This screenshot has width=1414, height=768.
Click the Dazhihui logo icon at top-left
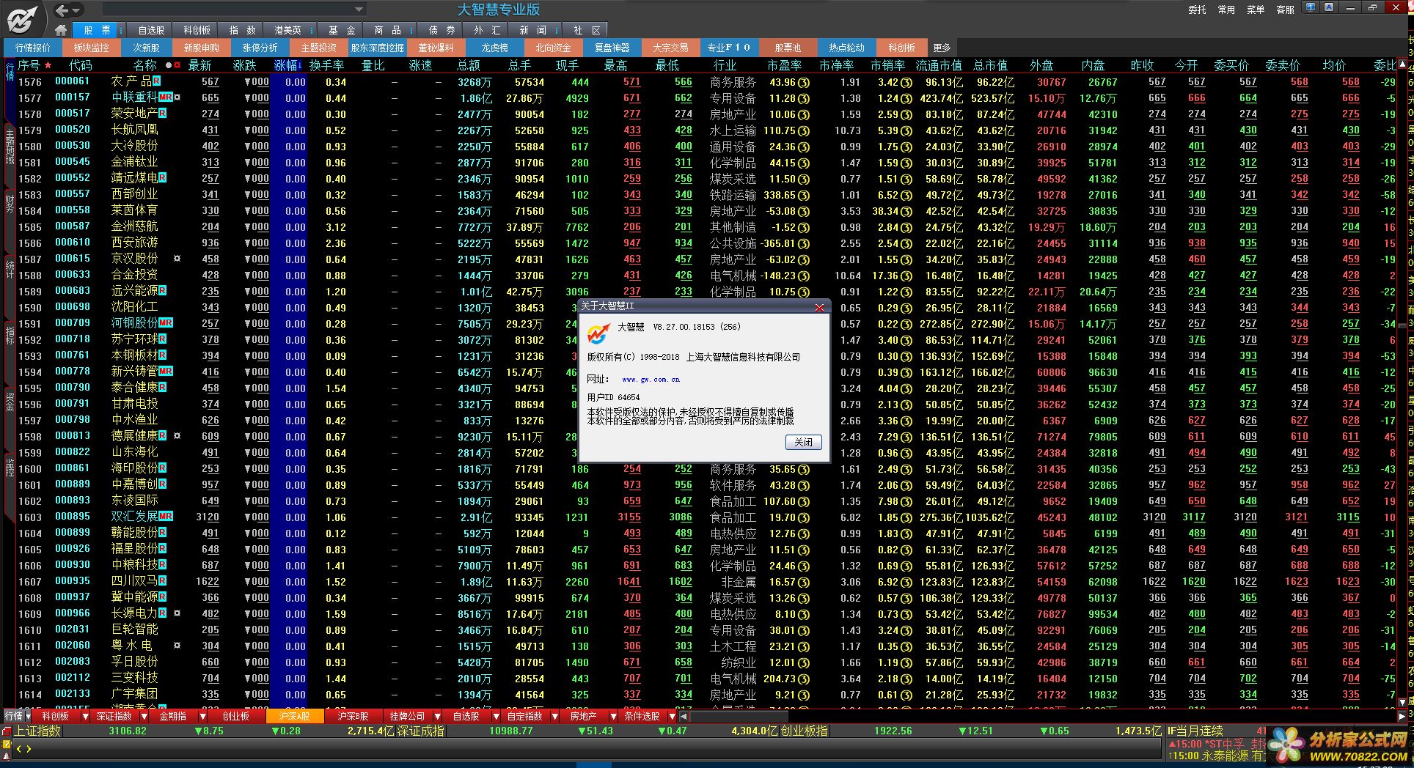click(x=23, y=18)
